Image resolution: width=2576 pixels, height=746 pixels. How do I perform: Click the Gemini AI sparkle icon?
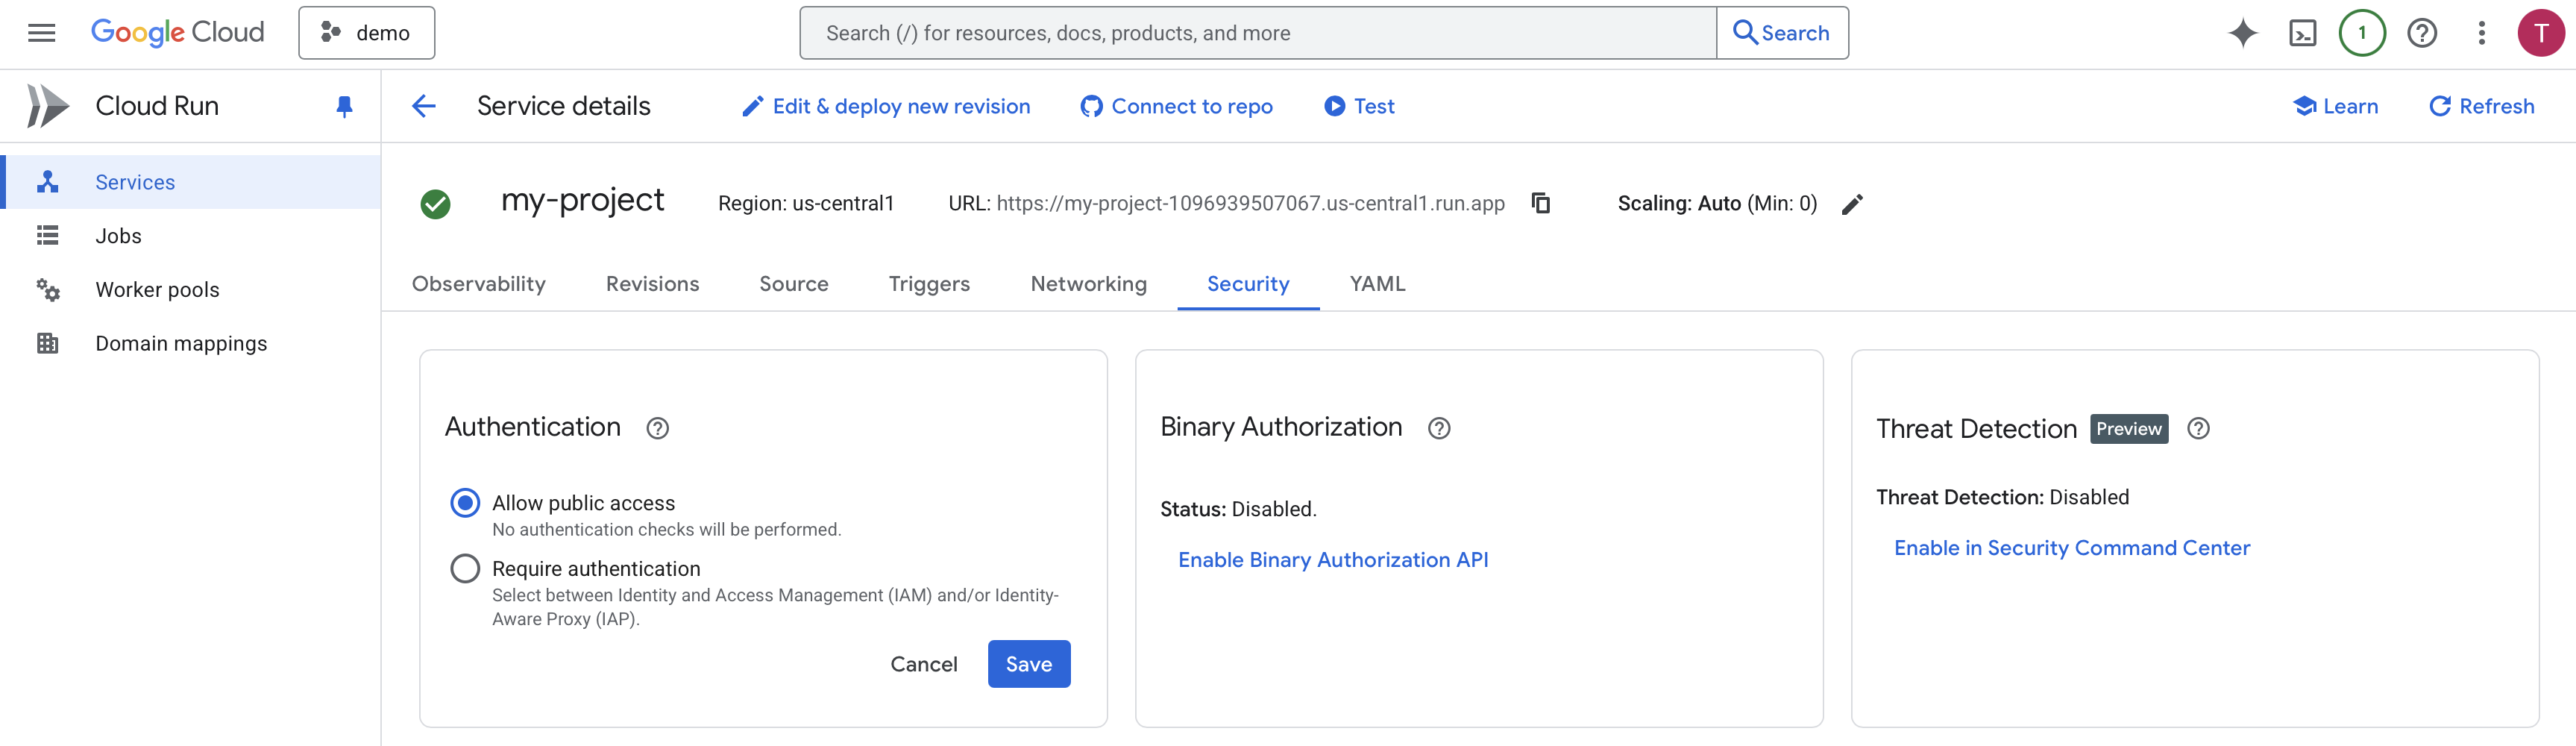click(2242, 33)
